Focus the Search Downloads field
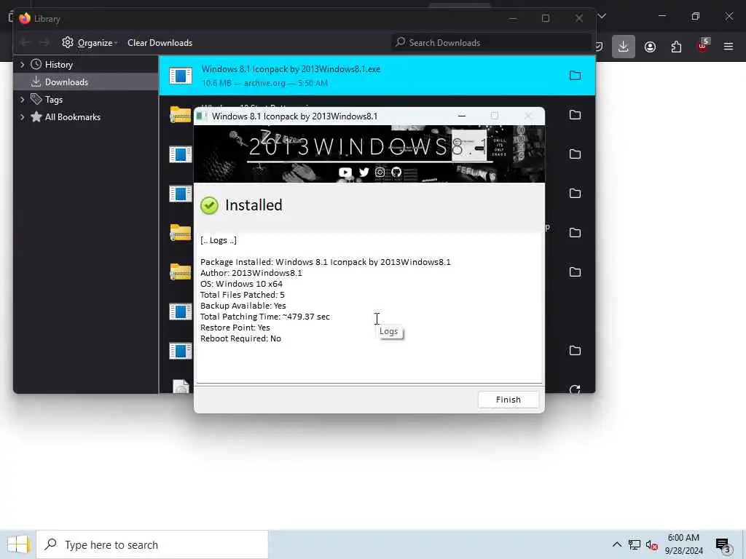 tap(491, 43)
